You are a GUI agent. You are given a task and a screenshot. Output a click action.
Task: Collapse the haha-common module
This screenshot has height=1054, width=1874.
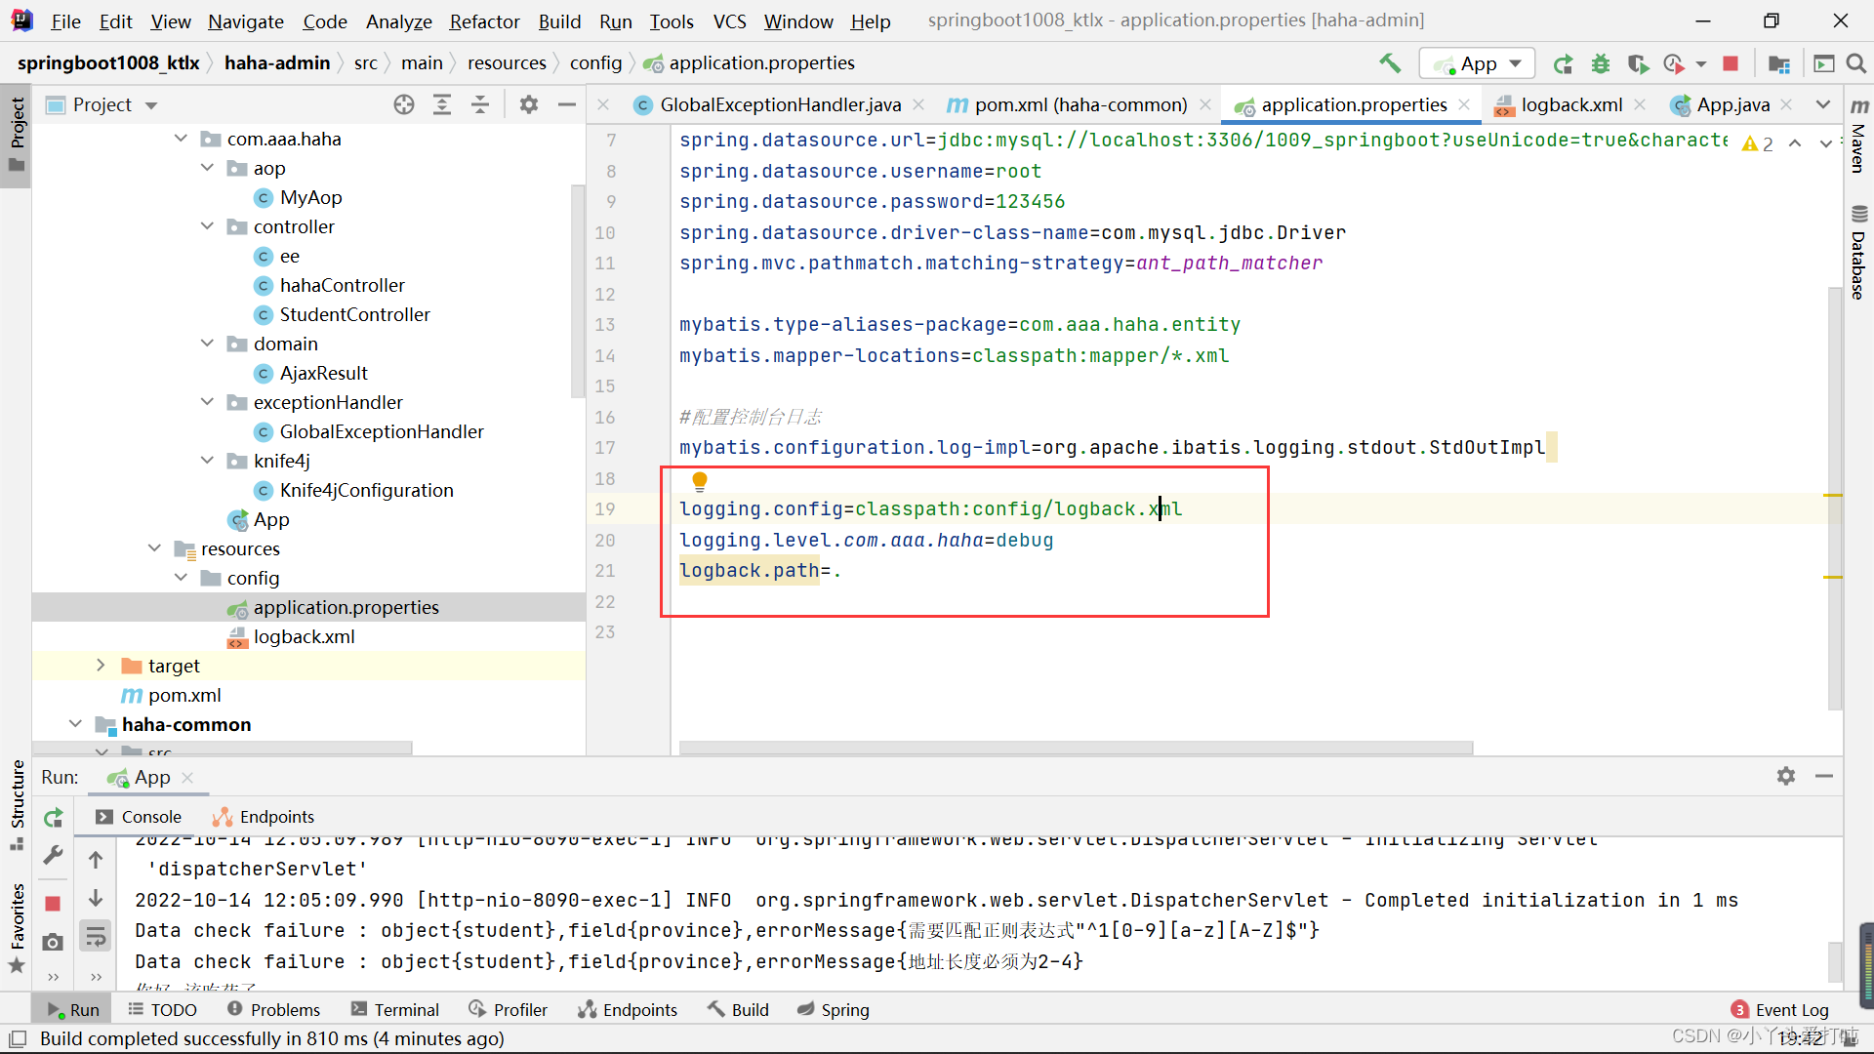coord(76,724)
